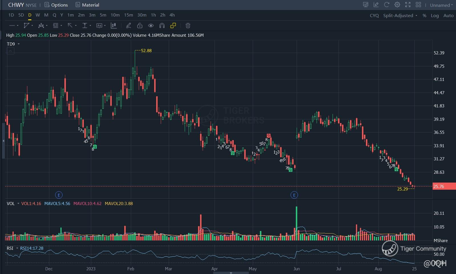The height and width of the screenshot is (274, 456).
Task: Toggle the drawing lock icon
Action: pos(140,26)
